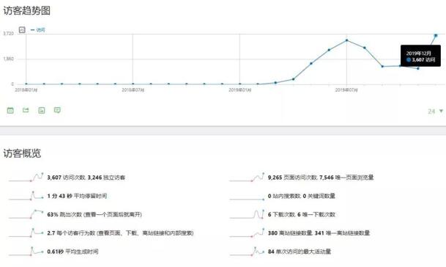Click the 3,720 y-axis label

[8, 34]
